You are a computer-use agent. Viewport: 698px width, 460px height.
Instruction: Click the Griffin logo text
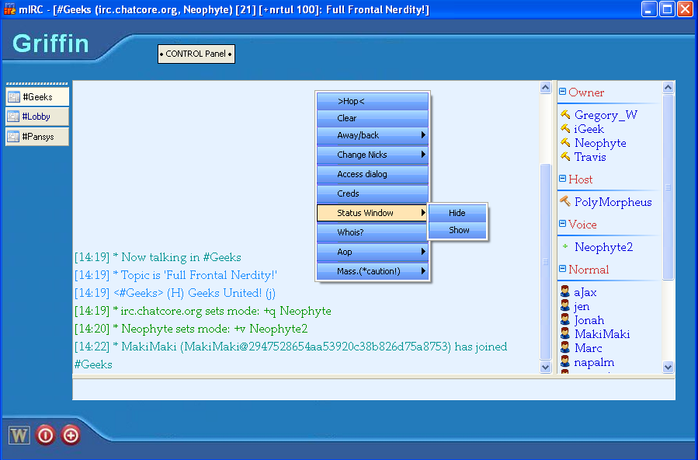click(x=50, y=44)
